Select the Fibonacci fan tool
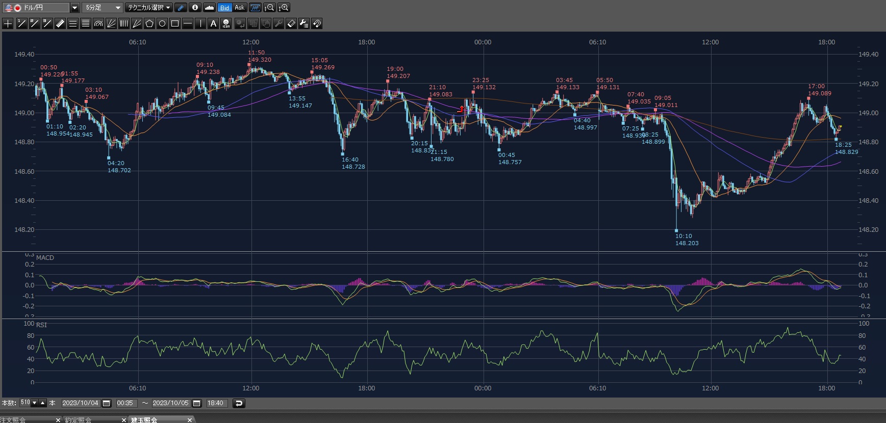 coord(111,23)
